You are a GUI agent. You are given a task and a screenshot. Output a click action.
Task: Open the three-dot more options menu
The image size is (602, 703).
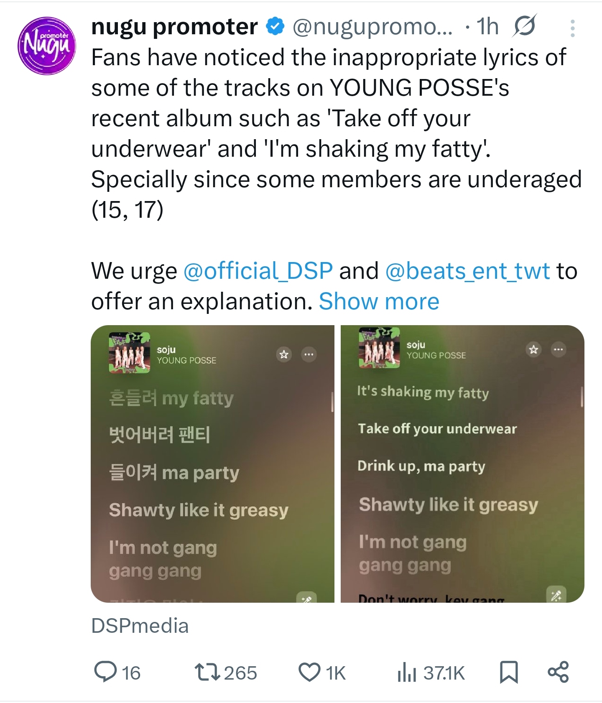point(572,28)
